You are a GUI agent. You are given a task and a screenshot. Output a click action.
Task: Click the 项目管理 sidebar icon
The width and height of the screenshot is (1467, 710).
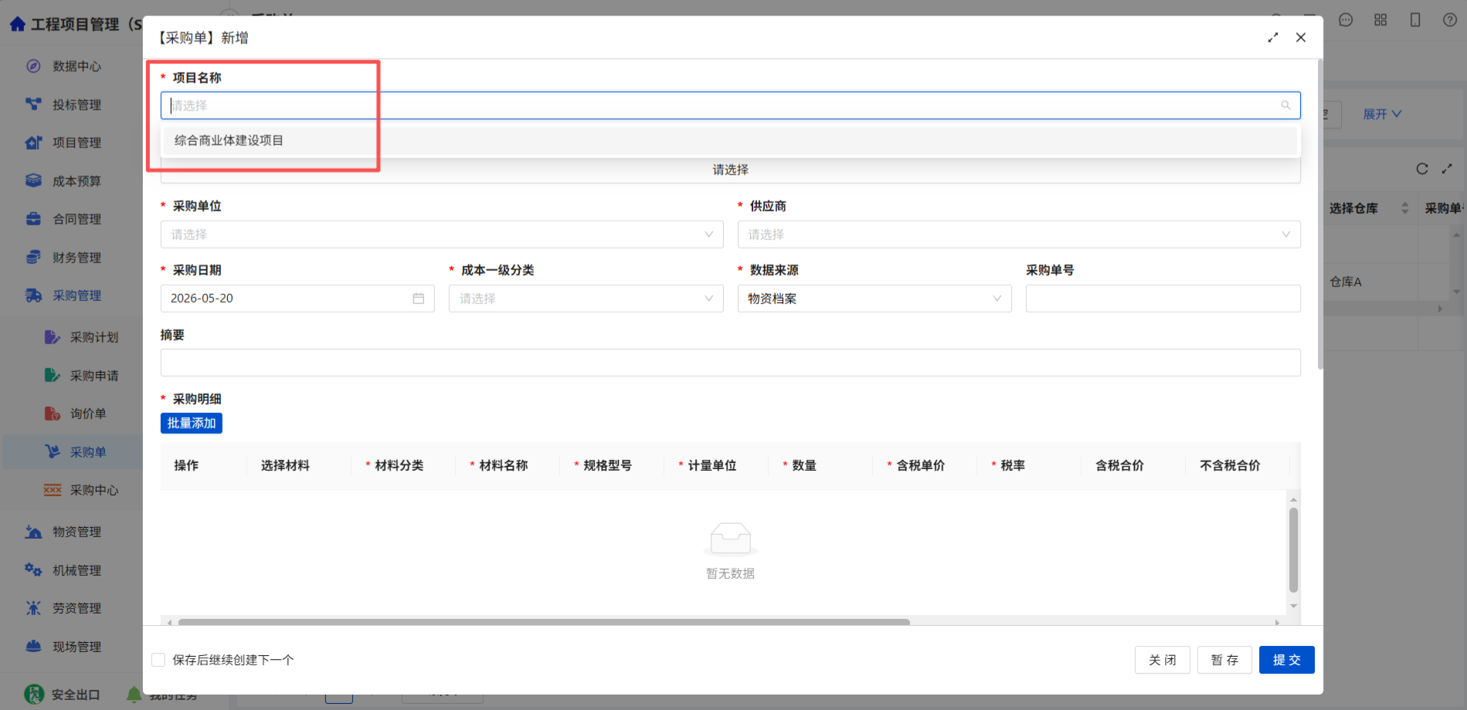pos(33,143)
